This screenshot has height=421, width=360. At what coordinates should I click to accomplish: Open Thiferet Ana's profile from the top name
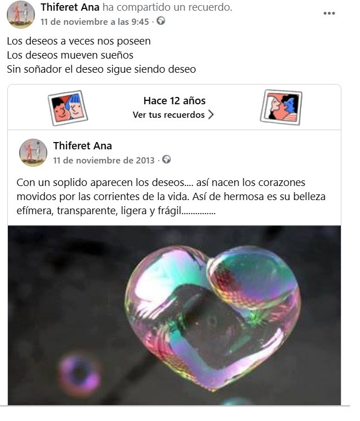click(70, 7)
